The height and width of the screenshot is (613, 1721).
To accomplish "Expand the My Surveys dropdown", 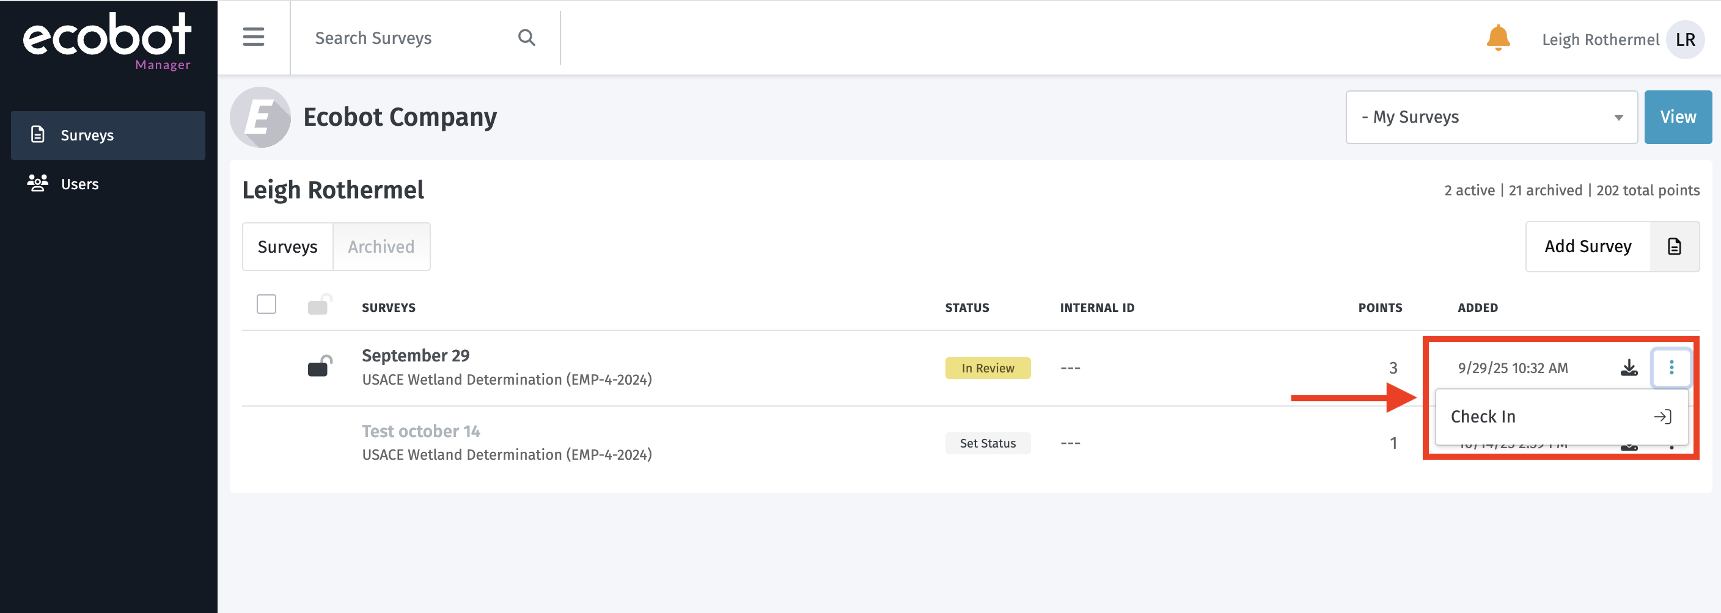I will pyautogui.click(x=1491, y=117).
